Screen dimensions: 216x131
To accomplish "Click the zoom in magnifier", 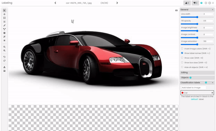I will pos(4,51).
